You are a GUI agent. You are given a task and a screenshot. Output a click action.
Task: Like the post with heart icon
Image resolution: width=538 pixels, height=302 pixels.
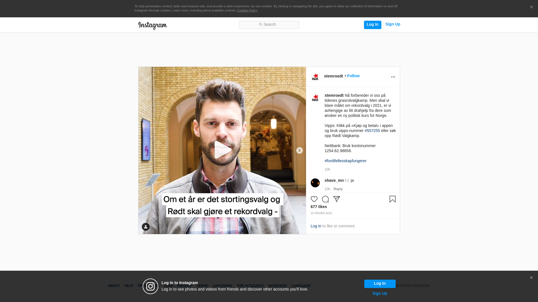pyautogui.click(x=314, y=199)
